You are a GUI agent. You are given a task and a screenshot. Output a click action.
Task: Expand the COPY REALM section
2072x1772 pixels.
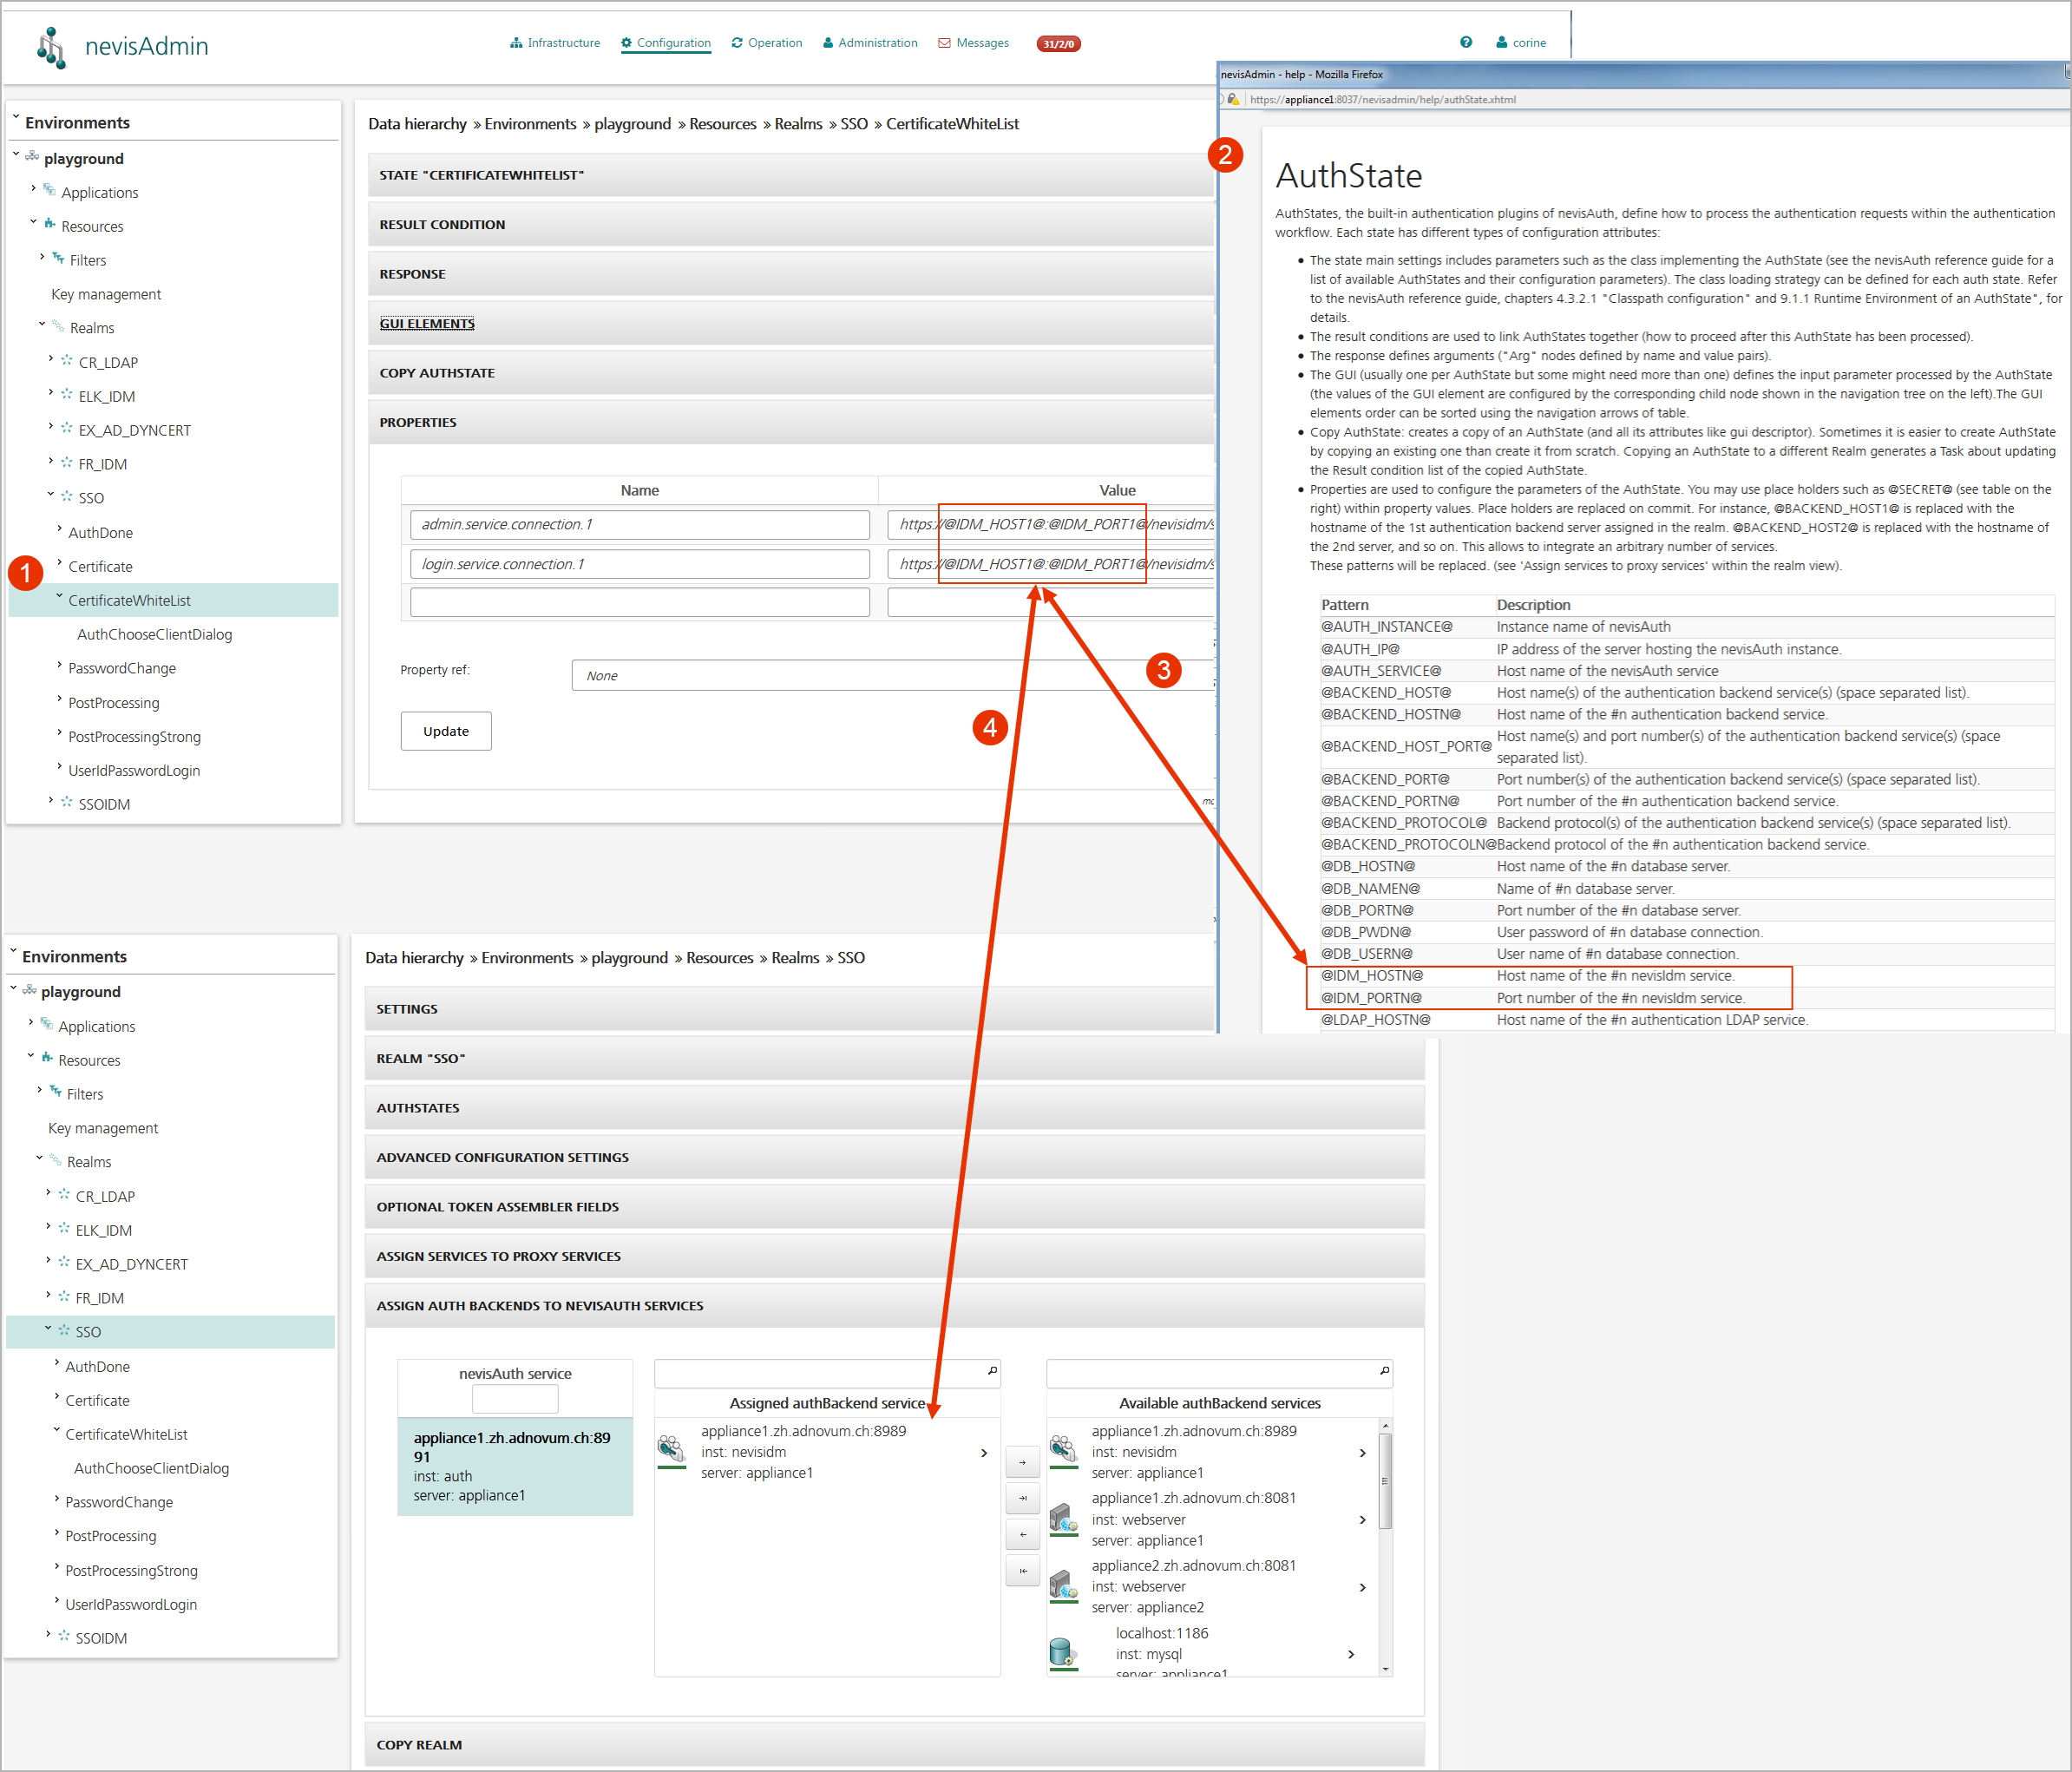(x=895, y=1745)
